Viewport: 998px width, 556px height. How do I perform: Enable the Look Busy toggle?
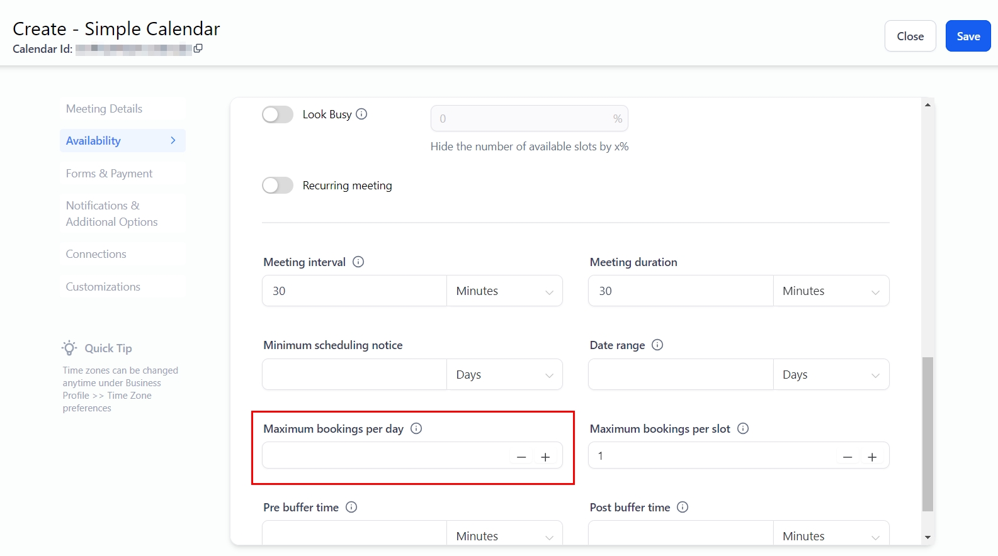278,114
